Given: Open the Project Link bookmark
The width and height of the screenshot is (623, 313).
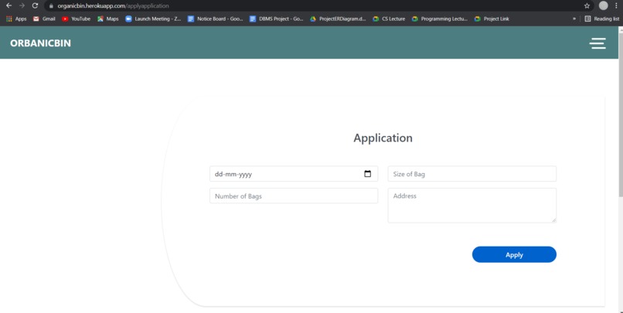Looking at the screenshot, I should click(492, 19).
